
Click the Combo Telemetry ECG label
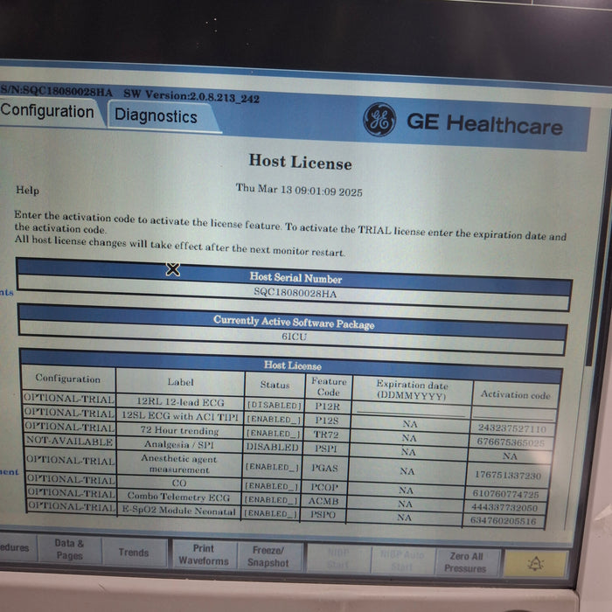(178, 497)
